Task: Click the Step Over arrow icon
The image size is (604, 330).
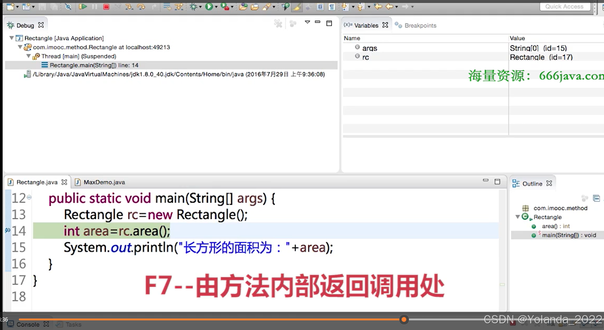Action: coord(141,7)
